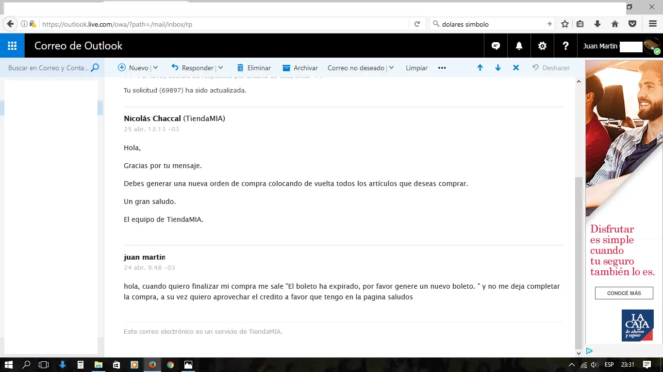The height and width of the screenshot is (372, 663).
Task: Expand Correo no deseado dropdown arrow
Action: click(x=391, y=68)
